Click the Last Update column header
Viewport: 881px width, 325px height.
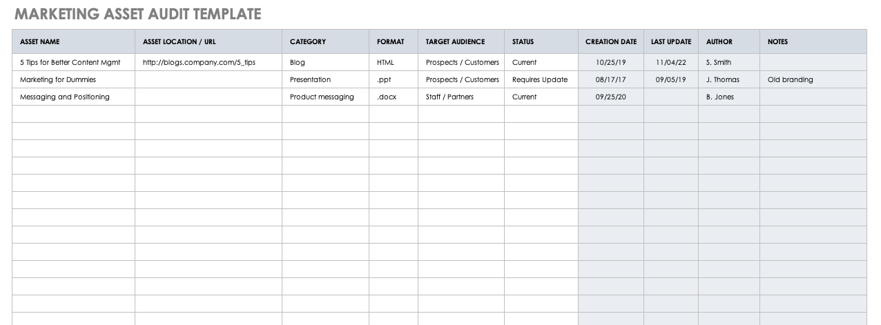click(x=670, y=41)
